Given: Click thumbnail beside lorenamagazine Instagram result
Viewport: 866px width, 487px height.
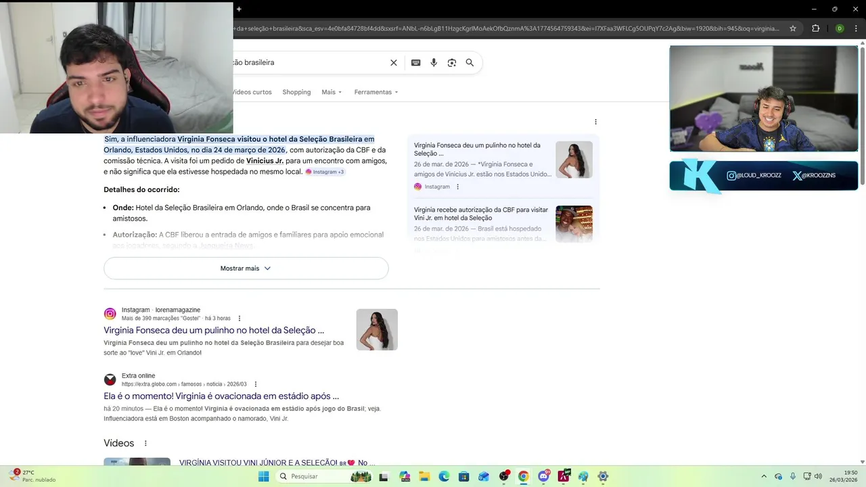Looking at the screenshot, I should (377, 329).
